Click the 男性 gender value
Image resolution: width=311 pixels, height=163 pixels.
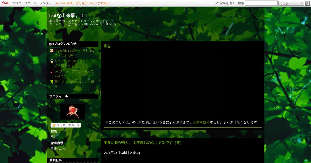tap(54, 137)
